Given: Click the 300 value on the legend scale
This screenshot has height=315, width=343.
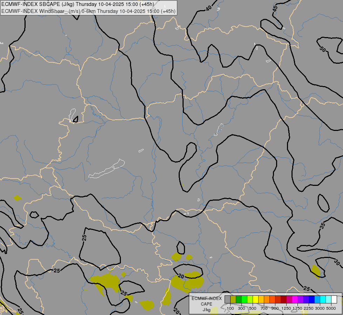Looking at the screenshot, I should (x=241, y=308).
